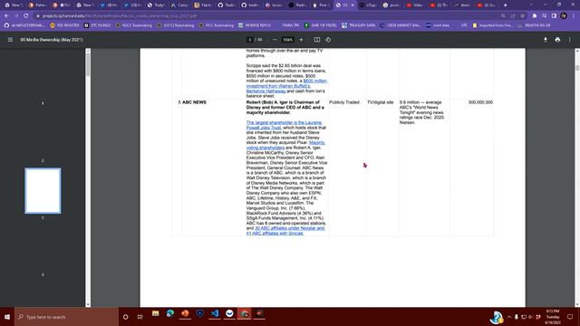Open Microsoft Edge from taskbar
Image resolution: width=580 pixels, height=326 pixels.
pyautogui.click(x=170, y=314)
